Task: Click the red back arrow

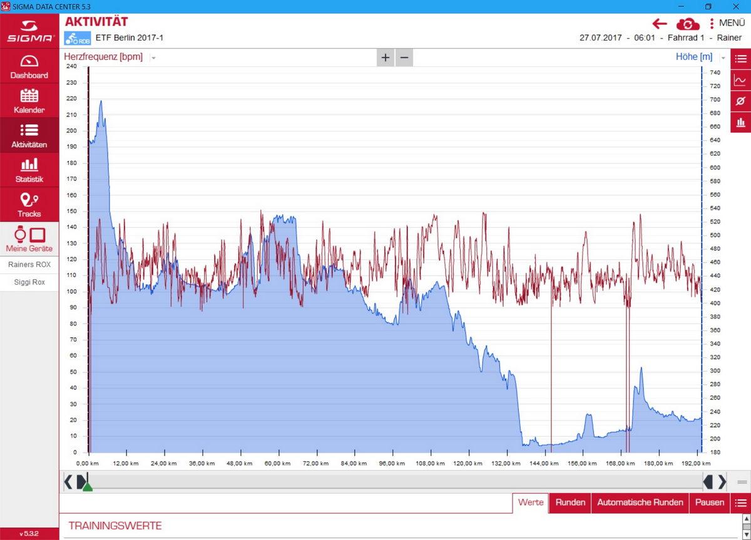Action: (x=660, y=24)
